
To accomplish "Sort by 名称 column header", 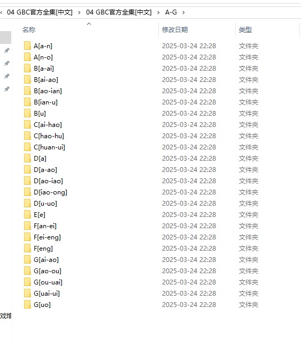I will (x=29, y=29).
